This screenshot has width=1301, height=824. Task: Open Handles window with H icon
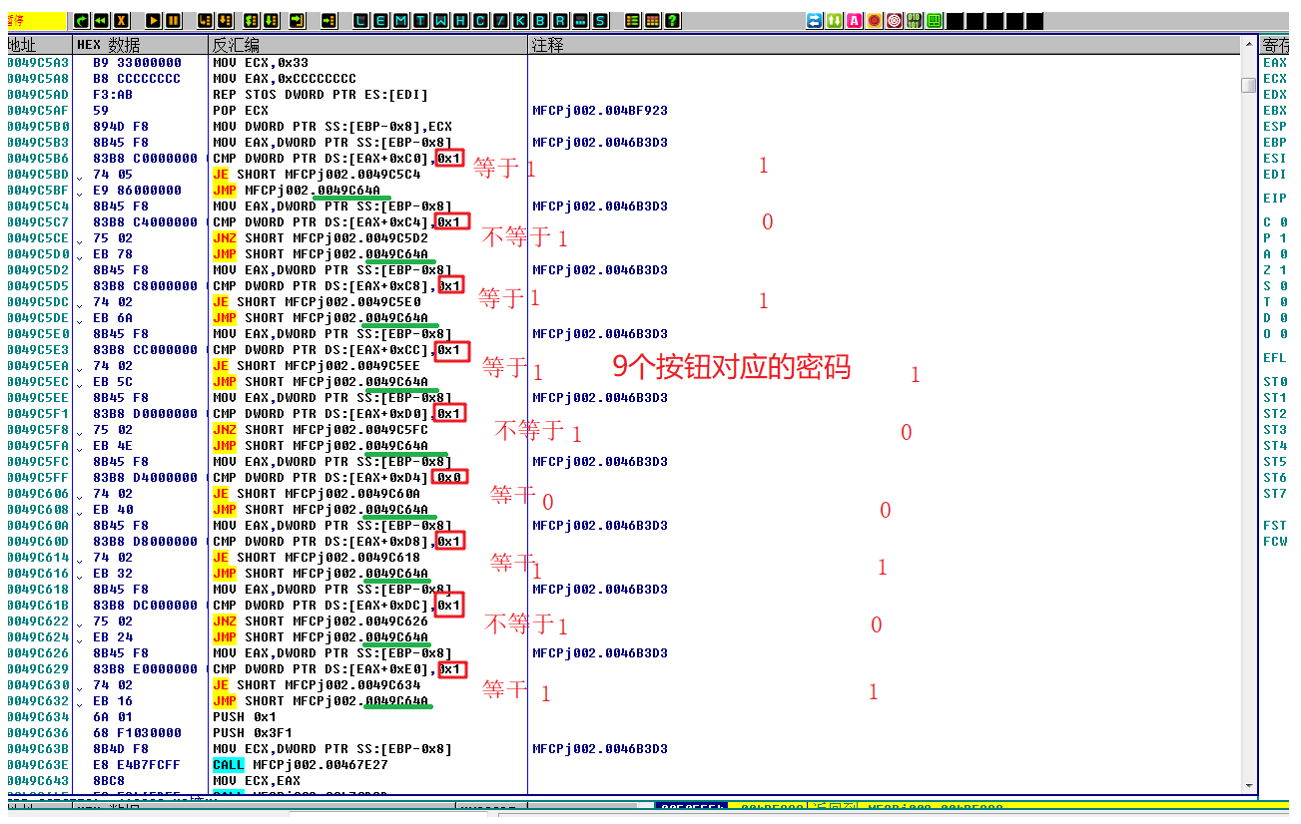tap(461, 20)
